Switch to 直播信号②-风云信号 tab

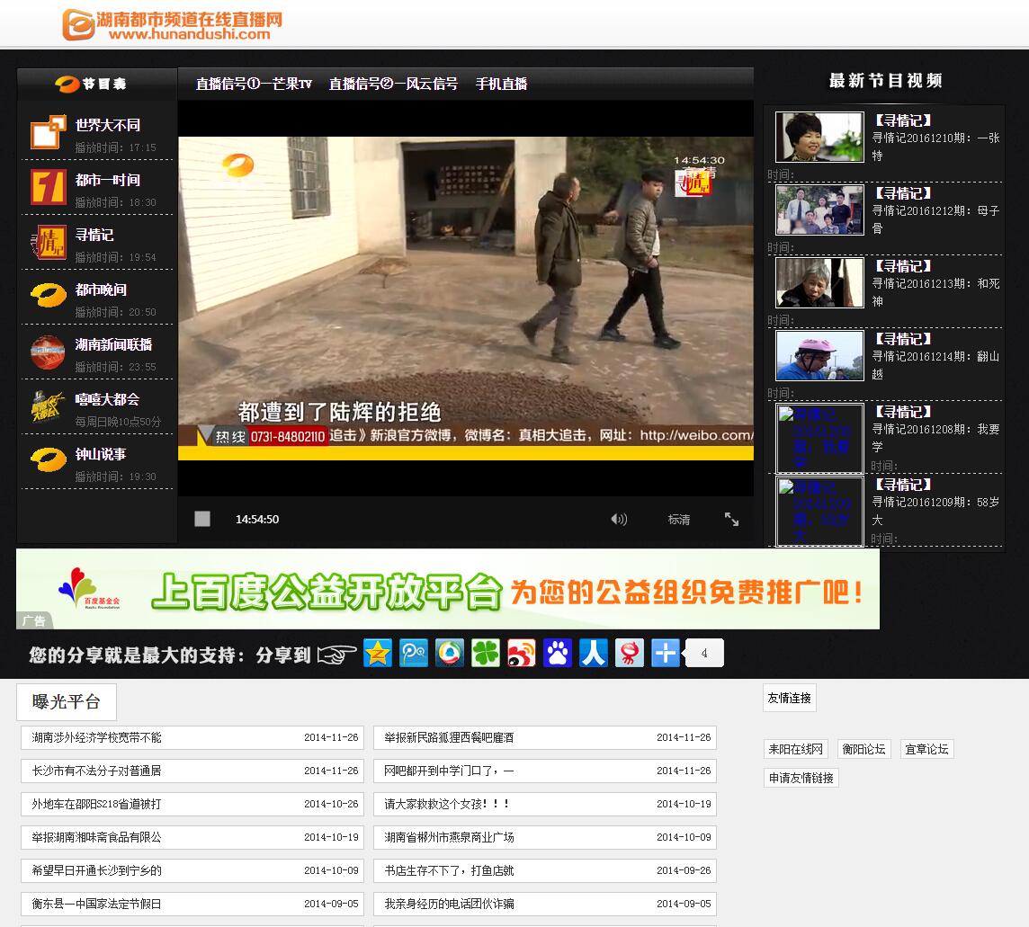[393, 84]
